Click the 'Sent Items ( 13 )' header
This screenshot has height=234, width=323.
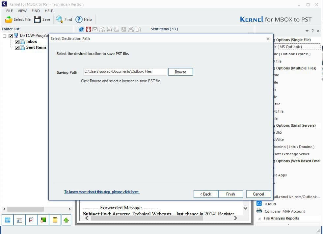click(x=164, y=29)
